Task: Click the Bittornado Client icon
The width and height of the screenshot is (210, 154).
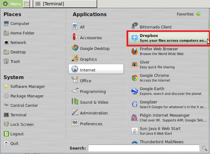Action: click(135, 26)
